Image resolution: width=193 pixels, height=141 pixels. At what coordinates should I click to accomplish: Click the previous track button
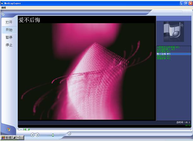[32, 135]
